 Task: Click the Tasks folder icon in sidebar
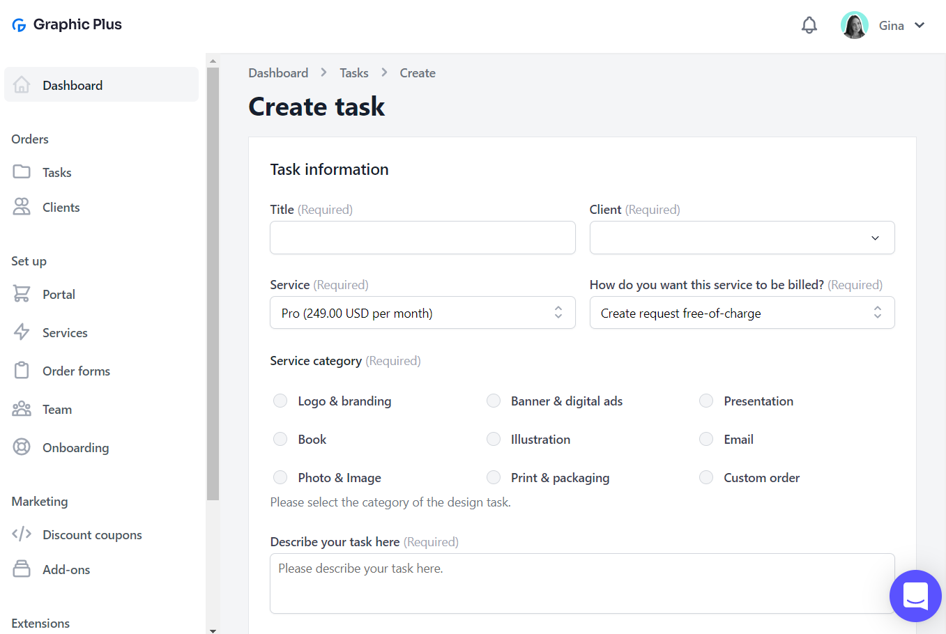coord(22,172)
